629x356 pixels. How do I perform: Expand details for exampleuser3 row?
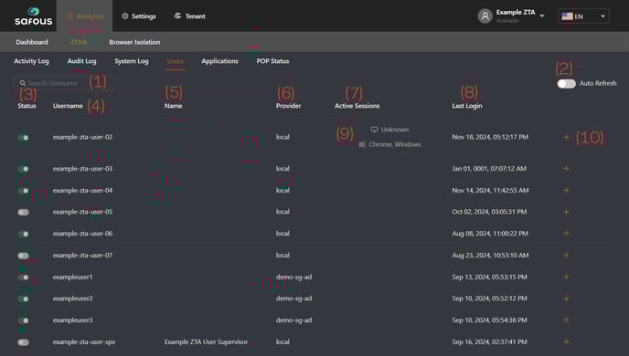pos(566,320)
